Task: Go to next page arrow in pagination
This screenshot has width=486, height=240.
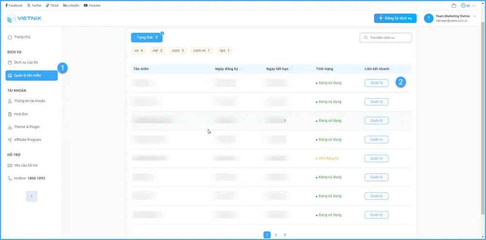Action: 285,235
